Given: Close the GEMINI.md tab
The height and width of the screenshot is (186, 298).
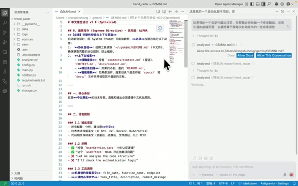Looking at the screenshot, I should coord(79,11).
